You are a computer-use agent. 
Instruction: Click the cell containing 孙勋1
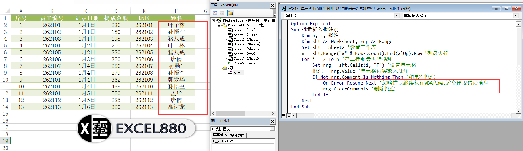click(x=176, y=66)
